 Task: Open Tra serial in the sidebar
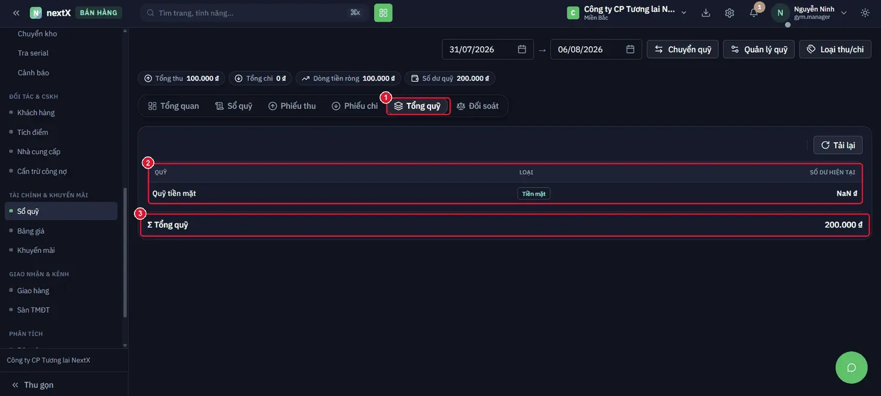(33, 53)
